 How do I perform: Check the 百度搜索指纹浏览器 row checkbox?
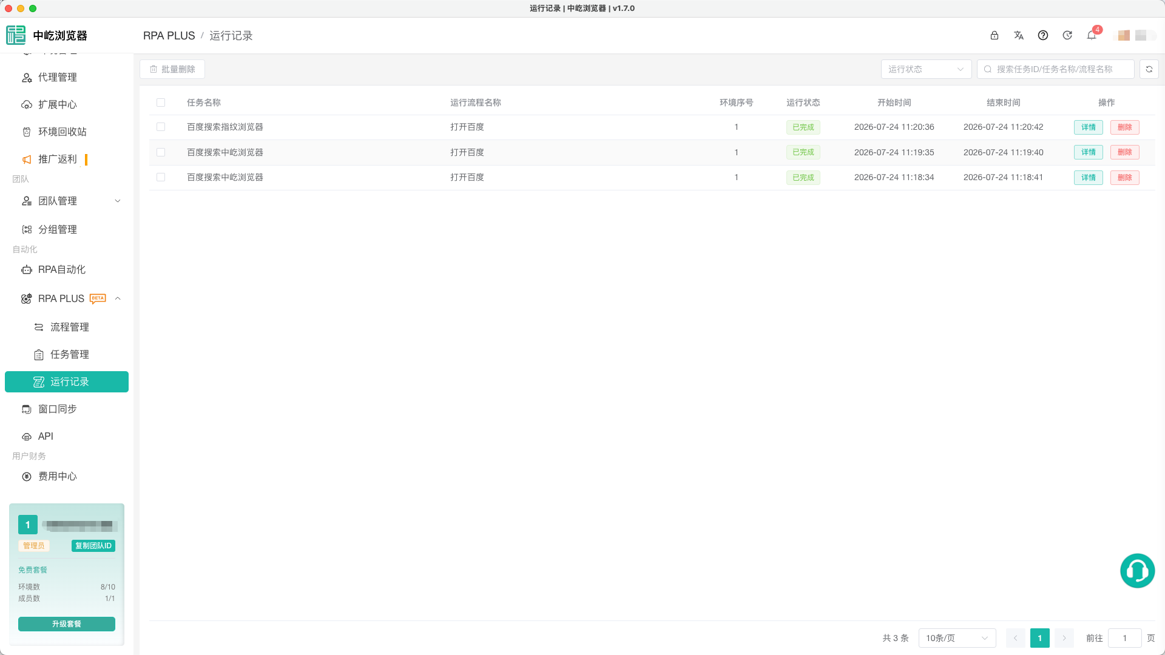[161, 127]
